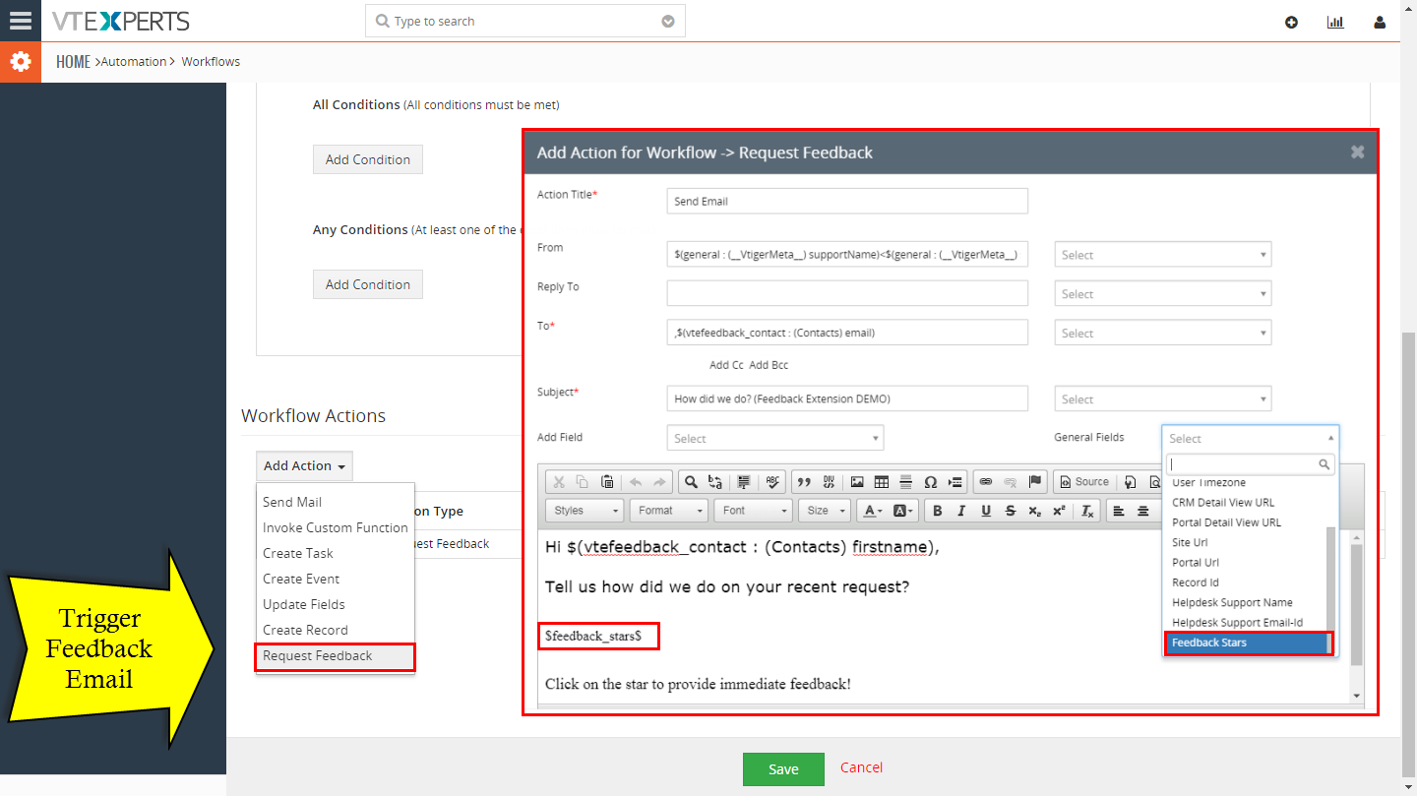
Task: Open the To field Select dropdown
Action: [x=1163, y=334]
